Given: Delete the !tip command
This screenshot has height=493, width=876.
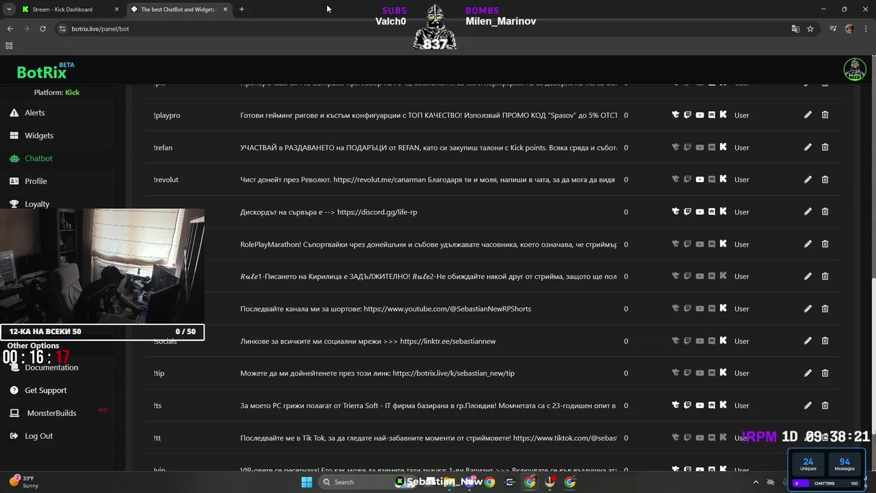Looking at the screenshot, I should (x=825, y=373).
